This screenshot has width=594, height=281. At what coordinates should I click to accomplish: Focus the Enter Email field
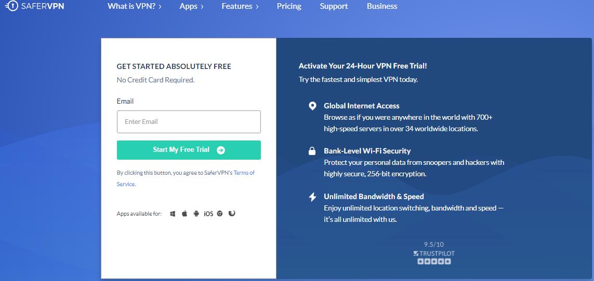[x=189, y=122]
